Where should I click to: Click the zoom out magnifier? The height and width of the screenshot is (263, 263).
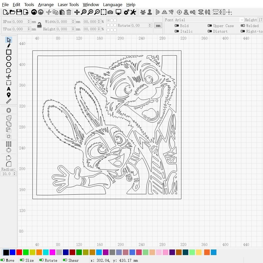coord(97,12)
